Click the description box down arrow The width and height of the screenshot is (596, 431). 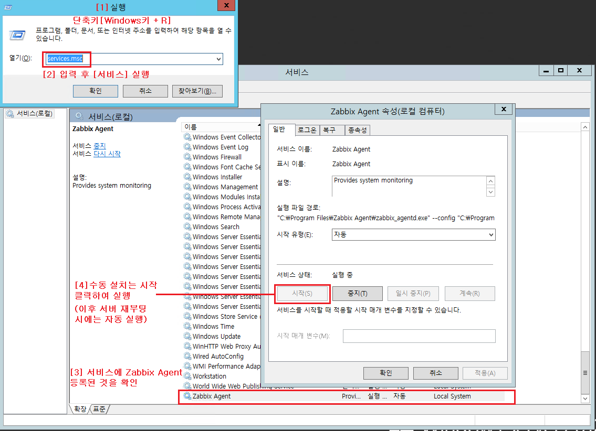490,192
